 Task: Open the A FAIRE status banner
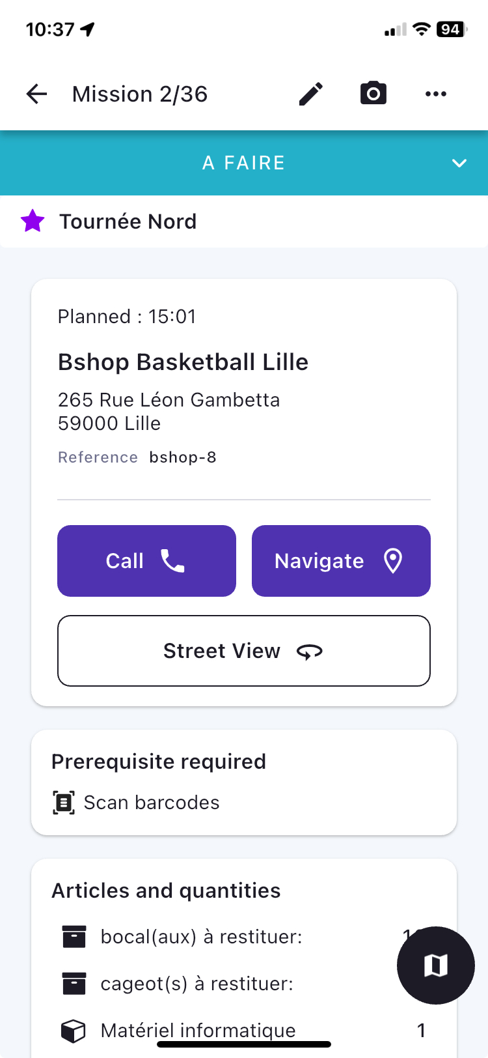point(243,163)
